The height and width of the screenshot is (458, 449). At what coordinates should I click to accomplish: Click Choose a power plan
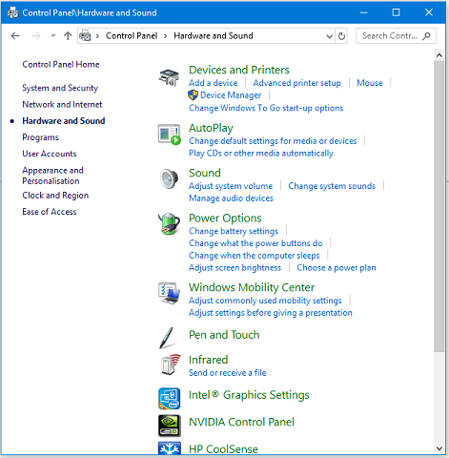[x=337, y=268]
